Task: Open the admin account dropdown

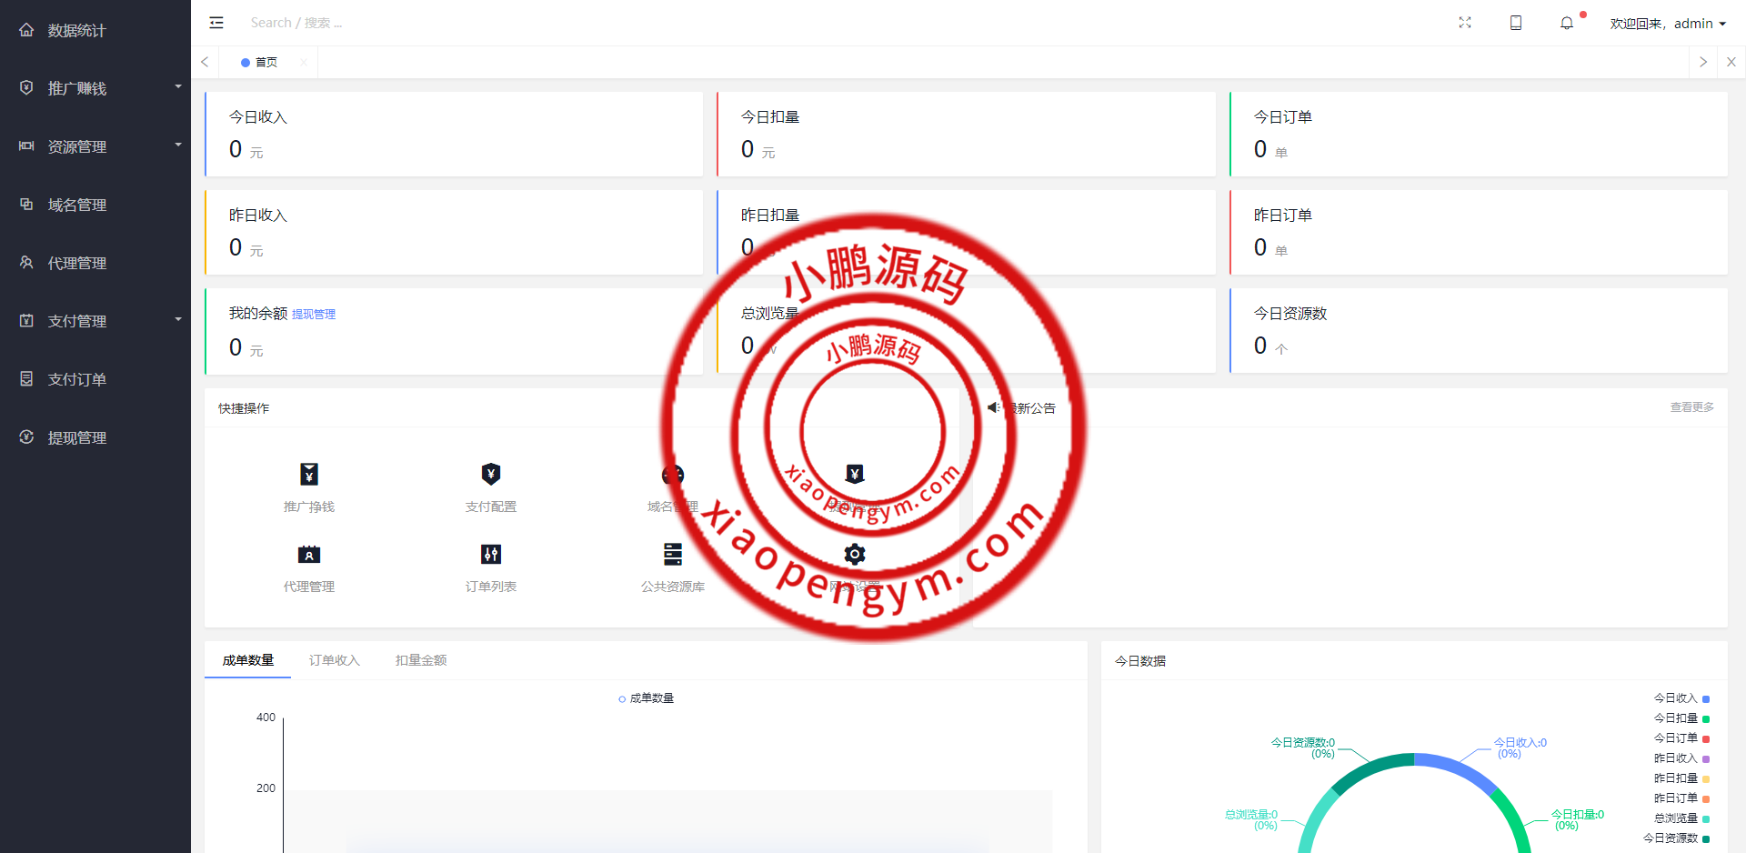Action: pos(1668,24)
